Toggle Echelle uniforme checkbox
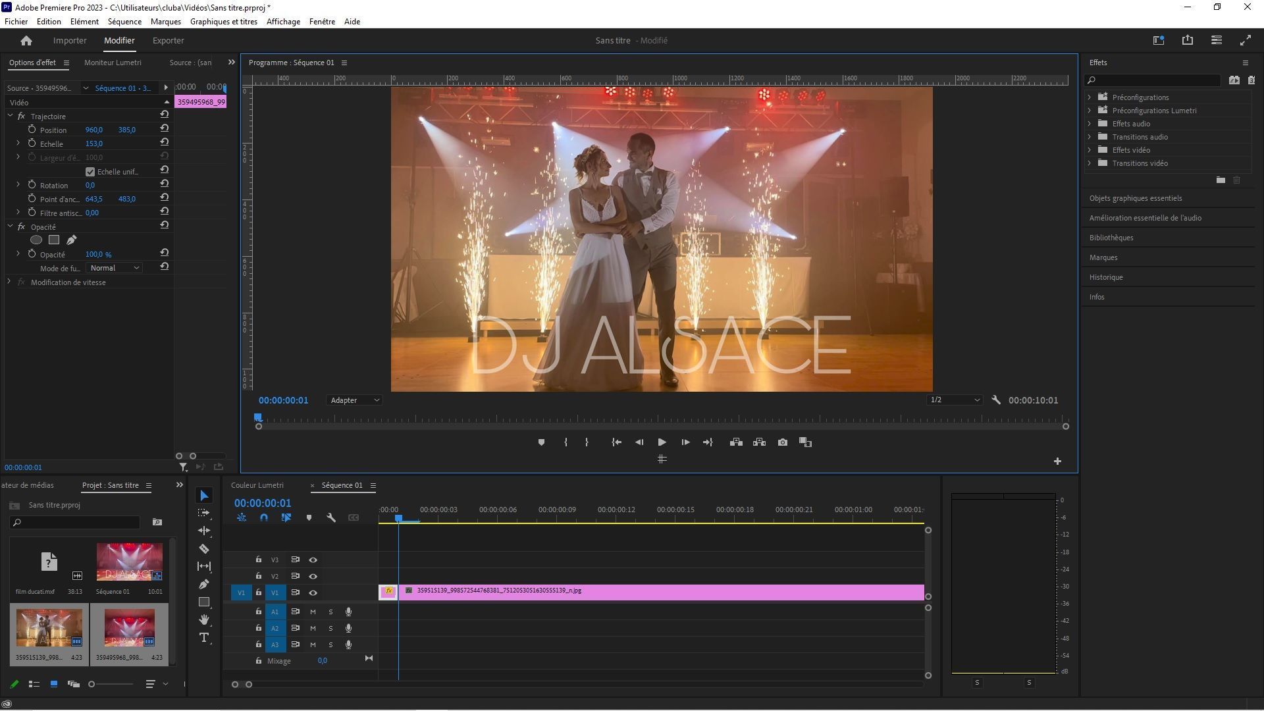1264x711 pixels. tap(90, 172)
